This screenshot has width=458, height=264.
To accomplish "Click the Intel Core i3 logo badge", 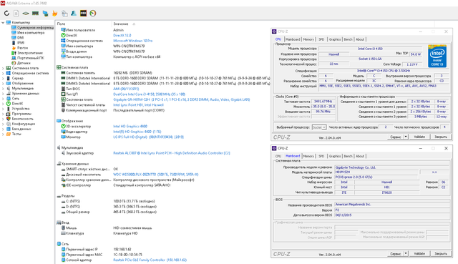I will coord(437,57).
